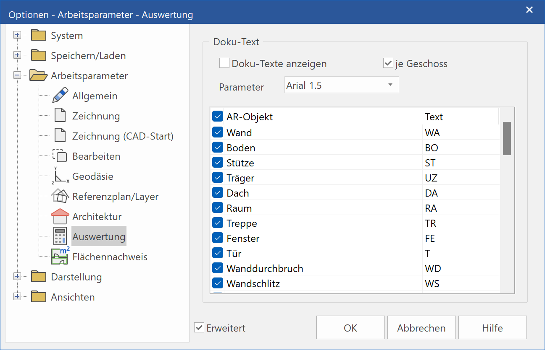Click the Zeichnung (CAD-Start) page icon
545x350 pixels.
click(x=61, y=136)
